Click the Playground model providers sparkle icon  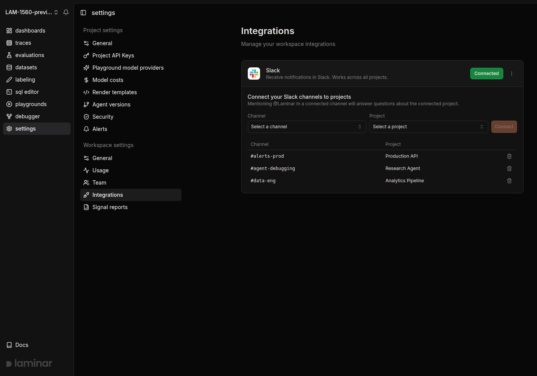pos(86,68)
